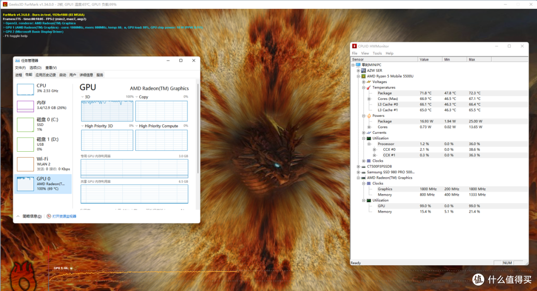Expand the Clocks node under Ryzen 5
This screenshot has height=291, width=537.
[363, 161]
